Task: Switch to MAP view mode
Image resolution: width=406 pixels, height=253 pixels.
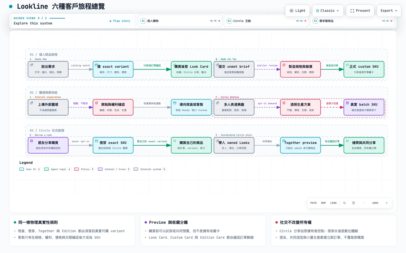Action: click(x=323, y=203)
